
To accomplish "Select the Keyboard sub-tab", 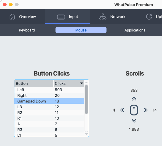I will click(27, 30).
